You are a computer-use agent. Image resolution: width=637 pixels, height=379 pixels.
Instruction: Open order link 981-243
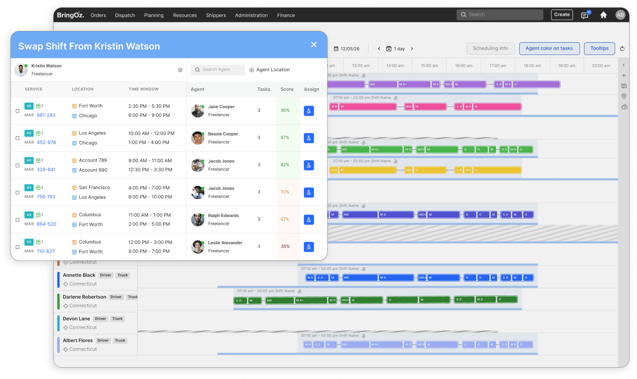tap(46, 115)
